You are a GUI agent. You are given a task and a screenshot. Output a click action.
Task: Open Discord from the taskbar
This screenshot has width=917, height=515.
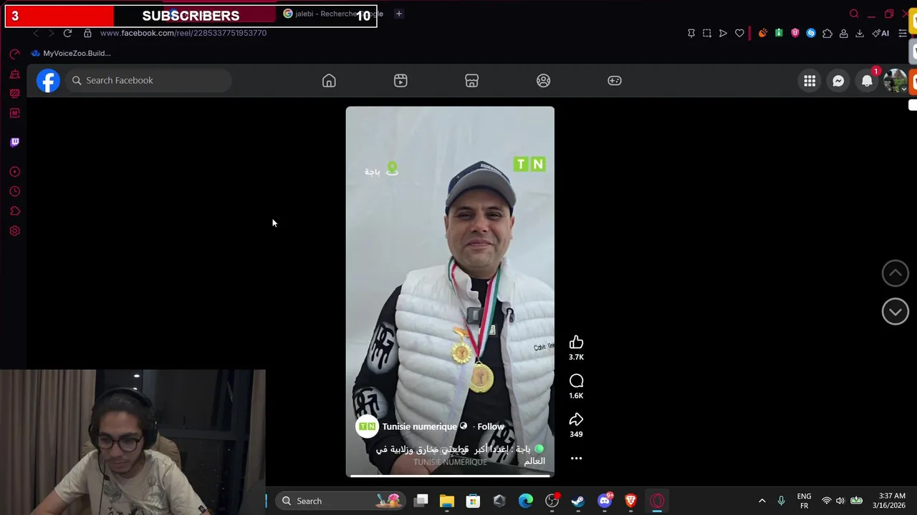tap(605, 501)
